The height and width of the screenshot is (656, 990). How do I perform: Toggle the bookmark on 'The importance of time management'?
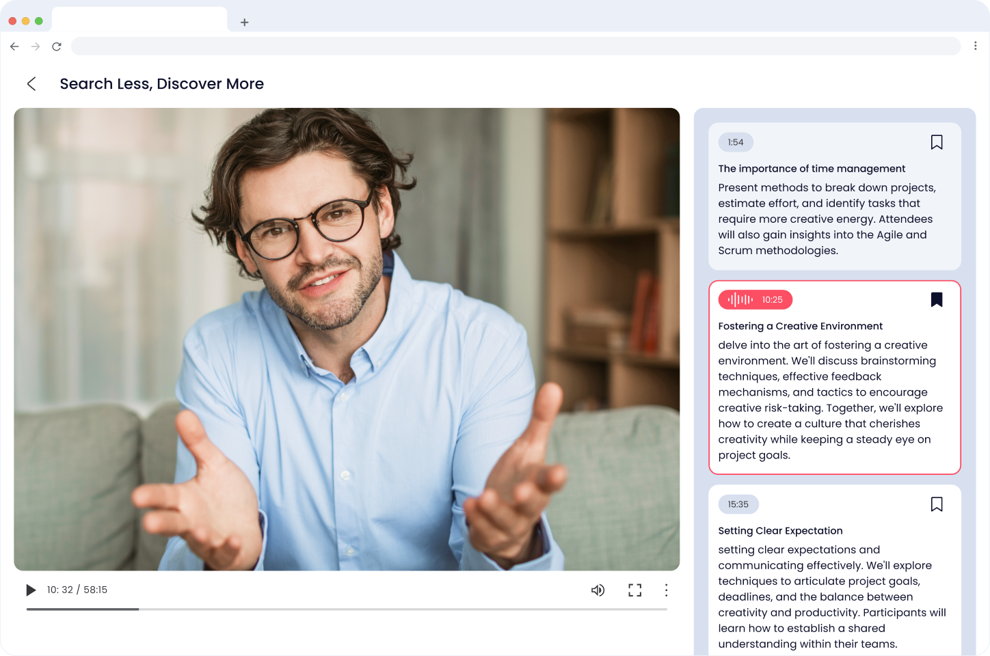(937, 142)
